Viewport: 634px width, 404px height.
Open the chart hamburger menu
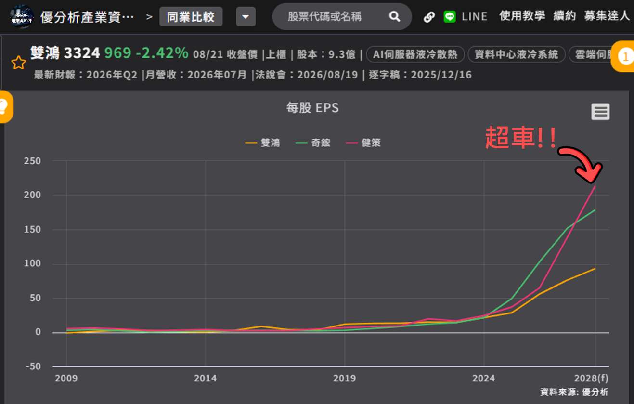pos(600,112)
